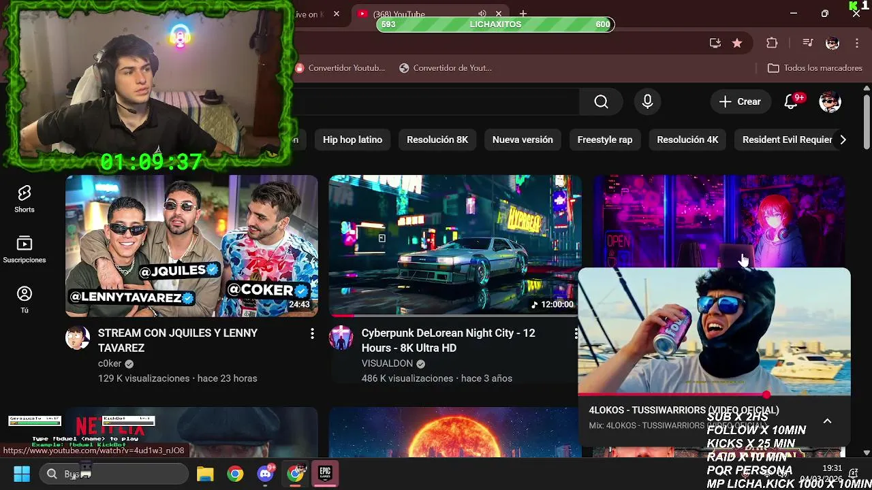The width and height of the screenshot is (872, 490).
Task: Open YouTube notifications bell
Action: click(x=791, y=101)
